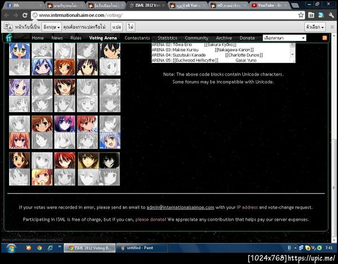The height and width of the screenshot is (264, 338).
Task: Click inside the arena results code box
Action: click(x=221, y=52)
